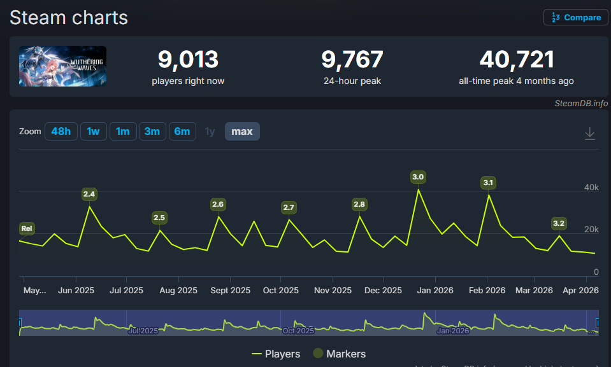Toggle the Players series in legend
The image size is (611, 367).
pyautogui.click(x=276, y=354)
